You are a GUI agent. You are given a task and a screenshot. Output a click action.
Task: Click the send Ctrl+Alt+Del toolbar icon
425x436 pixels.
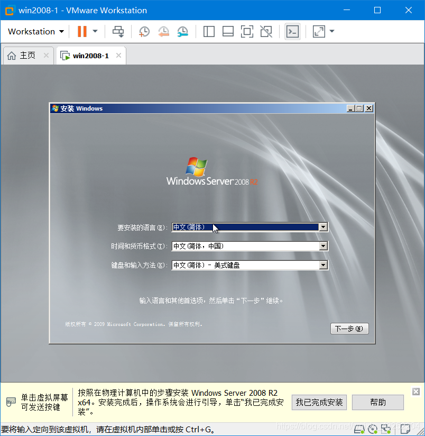point(118,31)
